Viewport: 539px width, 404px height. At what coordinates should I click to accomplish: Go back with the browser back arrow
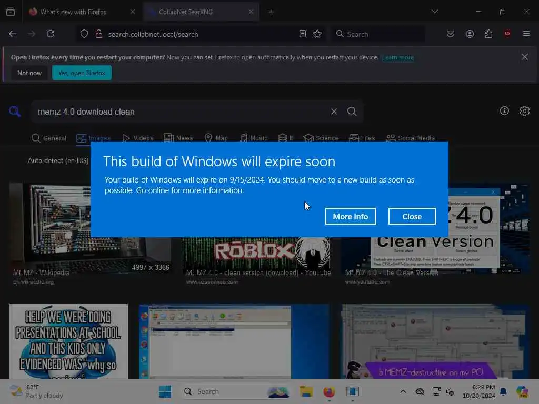(13, 34)
